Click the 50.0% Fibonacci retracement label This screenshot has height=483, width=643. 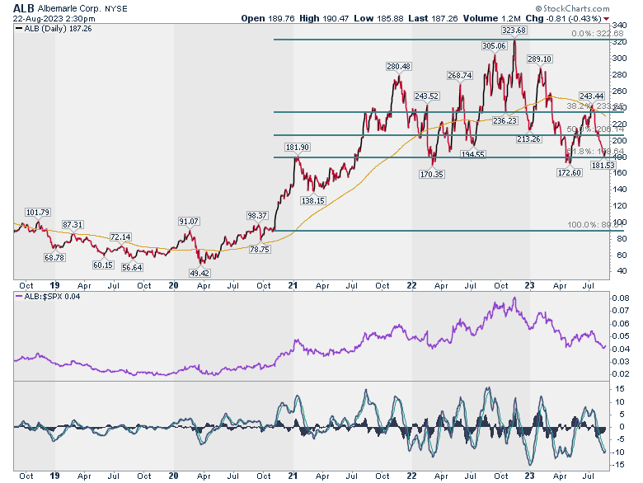click(x=595, y=129)
